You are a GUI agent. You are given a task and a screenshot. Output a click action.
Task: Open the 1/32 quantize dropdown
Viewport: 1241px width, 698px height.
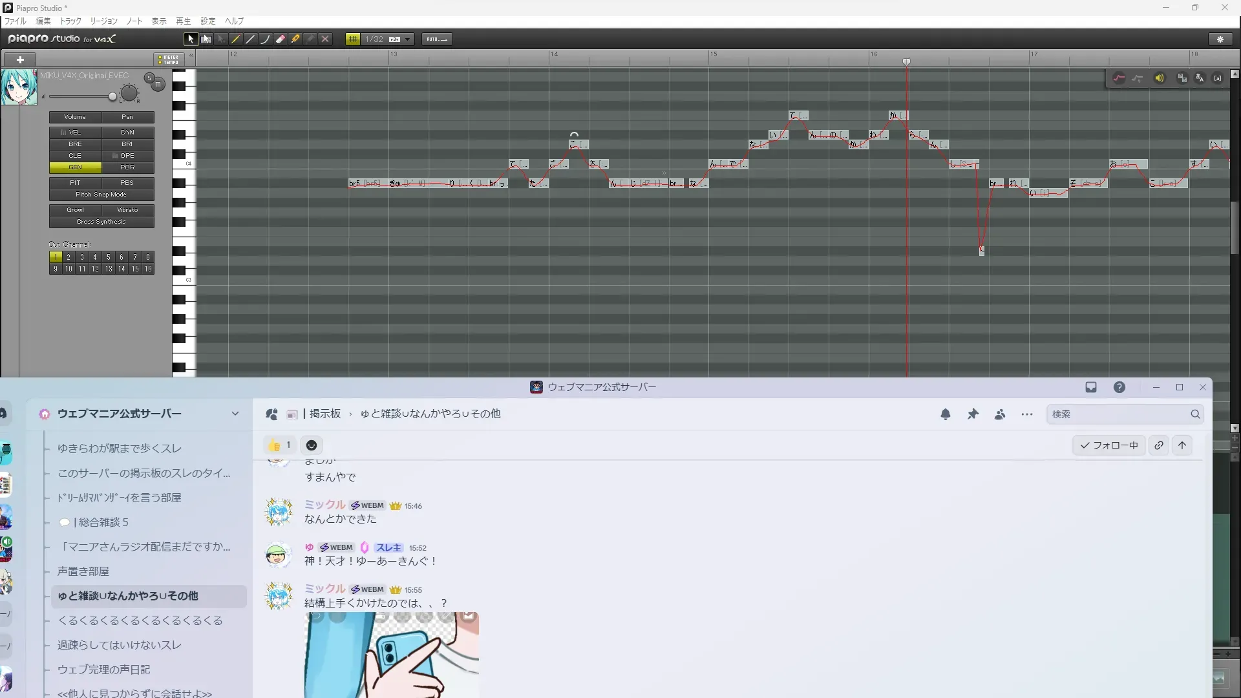[408, 39]
